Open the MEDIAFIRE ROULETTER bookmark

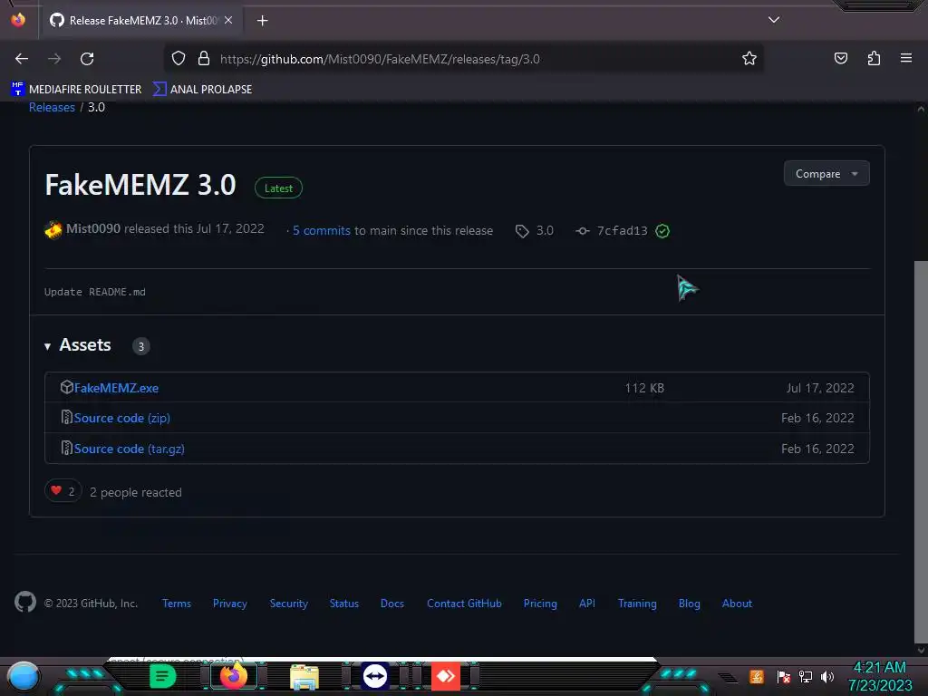tap(76, 90)
